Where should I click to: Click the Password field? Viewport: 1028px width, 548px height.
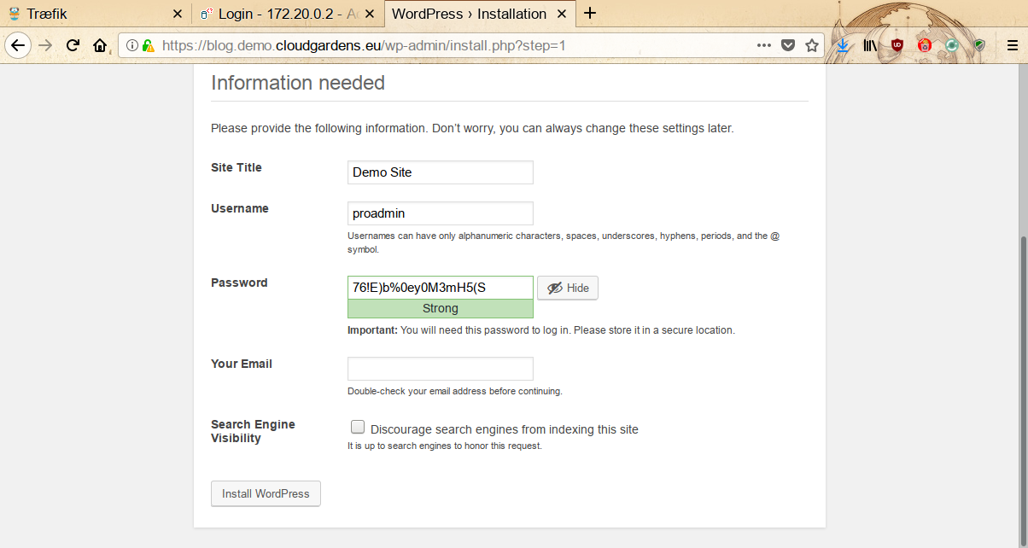click(441, 288)
